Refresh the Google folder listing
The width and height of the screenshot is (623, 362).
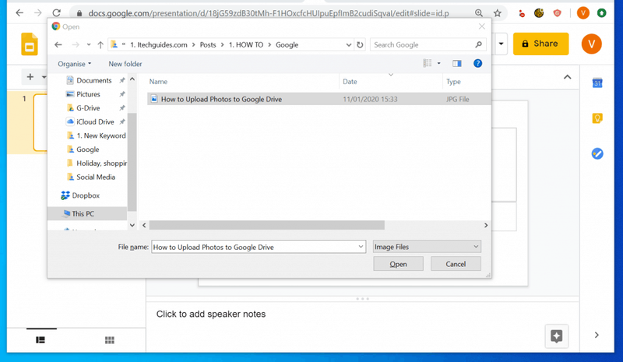click(360, 45)
